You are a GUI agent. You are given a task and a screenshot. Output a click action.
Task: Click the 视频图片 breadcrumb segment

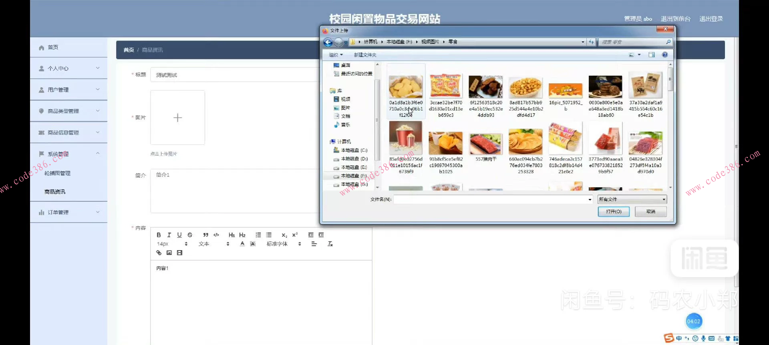click(x=430, y=42)
